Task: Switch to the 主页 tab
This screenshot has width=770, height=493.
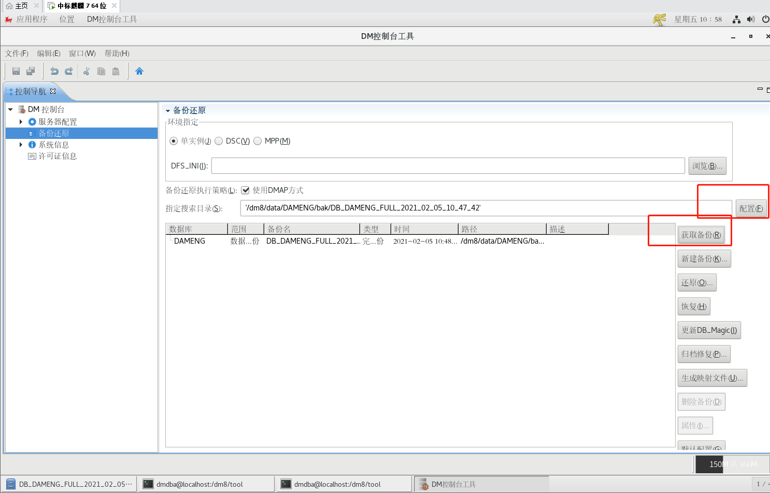Action: (x=21, y=6)
